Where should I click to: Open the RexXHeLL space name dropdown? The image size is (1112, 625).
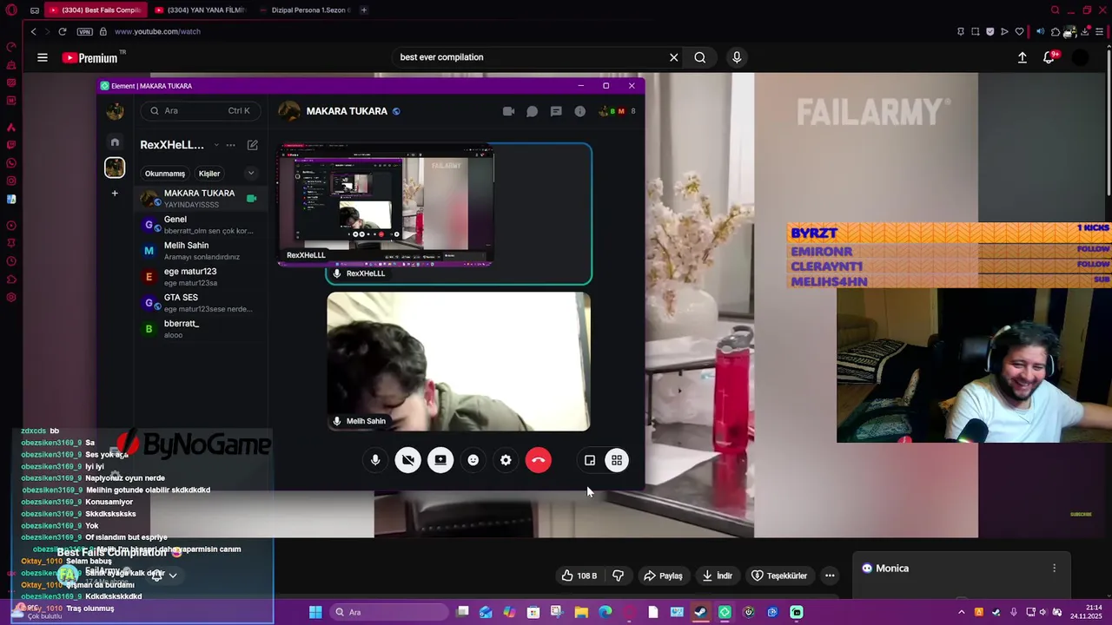click(x=216, y=145)
